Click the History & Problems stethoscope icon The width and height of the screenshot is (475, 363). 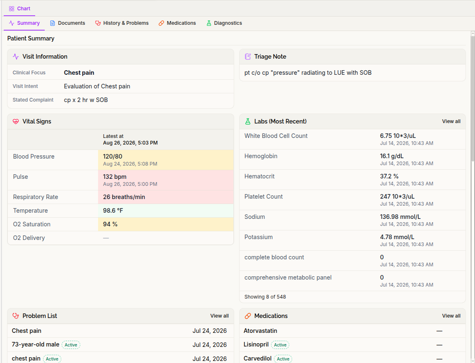98,23
